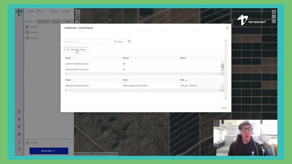Click the Note column header
Image resolution: width=292 pixels, height=164 pixels.
125,80
